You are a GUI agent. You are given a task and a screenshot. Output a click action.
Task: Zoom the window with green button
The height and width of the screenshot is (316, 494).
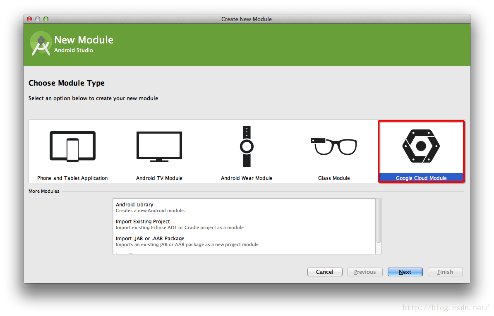pos(46,19)
